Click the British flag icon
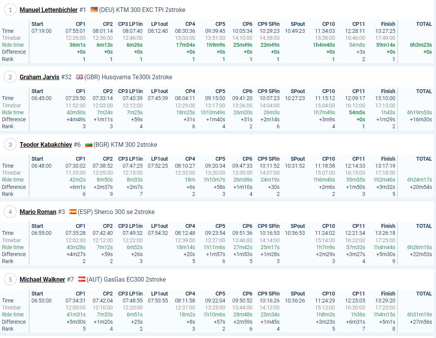 80,77
